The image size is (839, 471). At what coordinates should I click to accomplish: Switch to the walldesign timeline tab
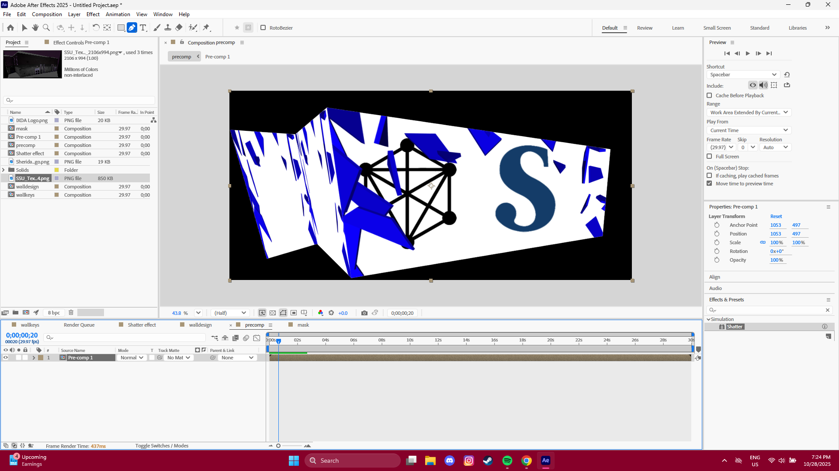[200, 325]
